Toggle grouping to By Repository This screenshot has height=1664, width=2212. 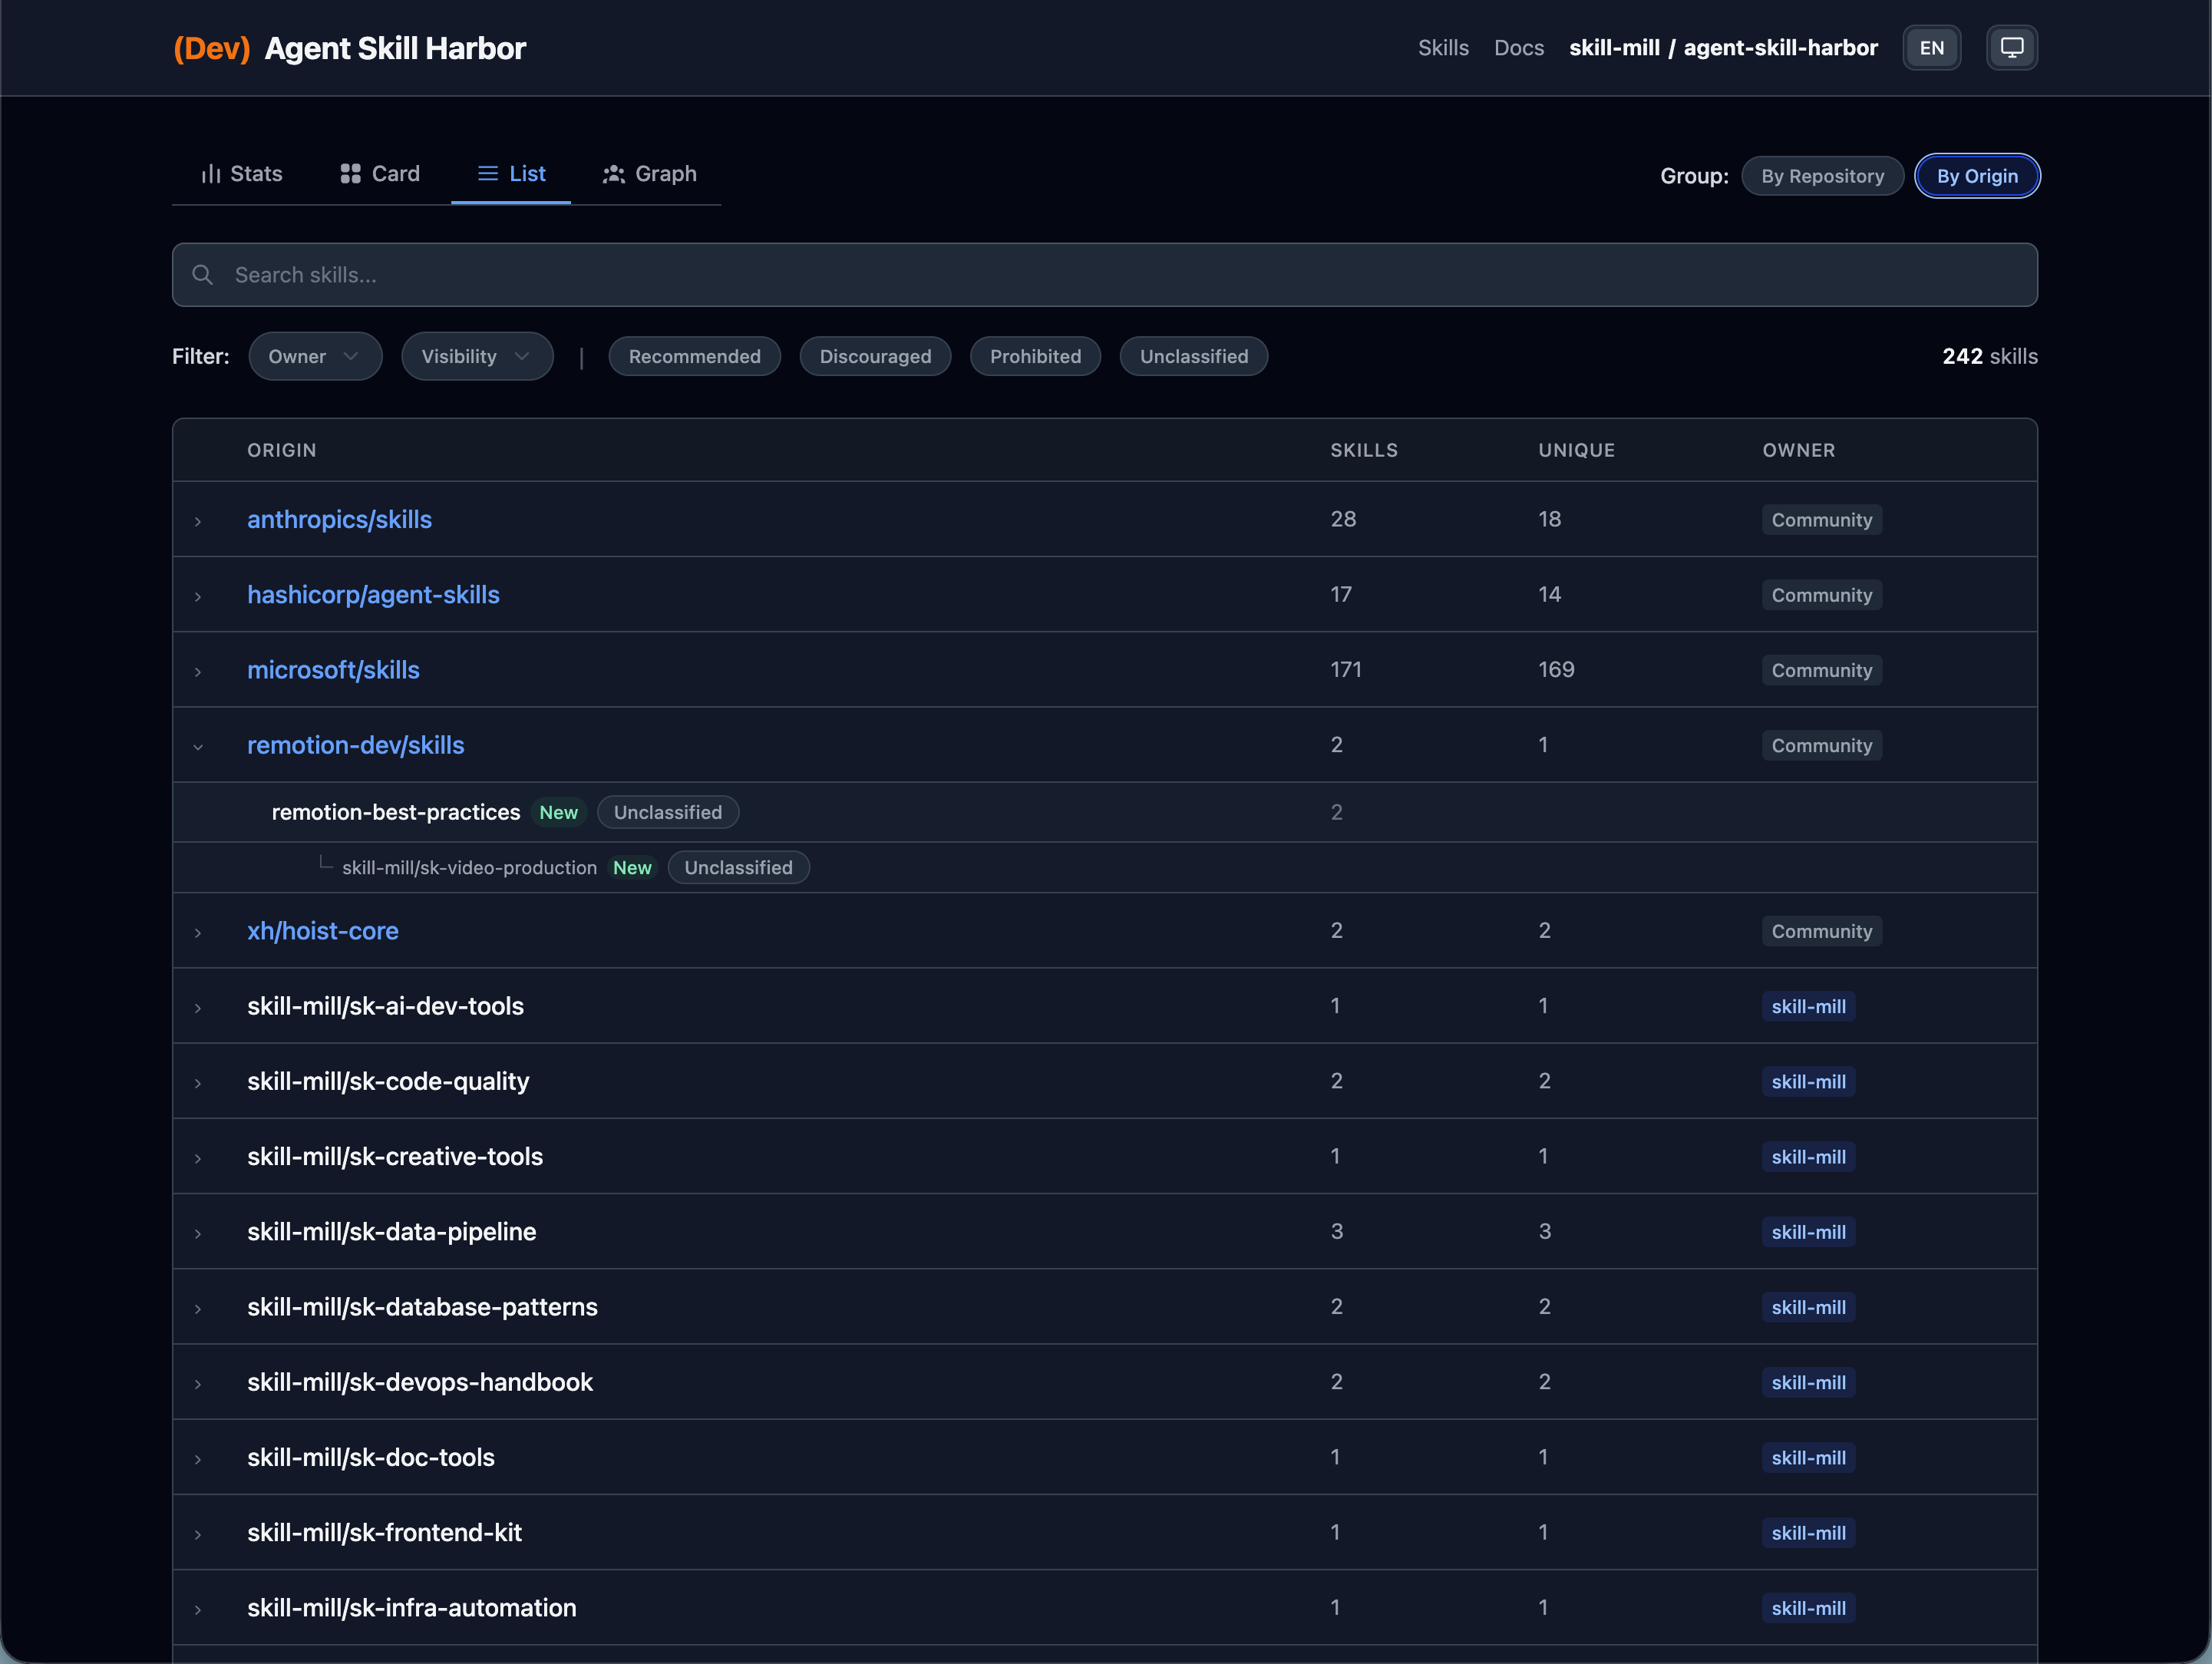pos(1821,176)
